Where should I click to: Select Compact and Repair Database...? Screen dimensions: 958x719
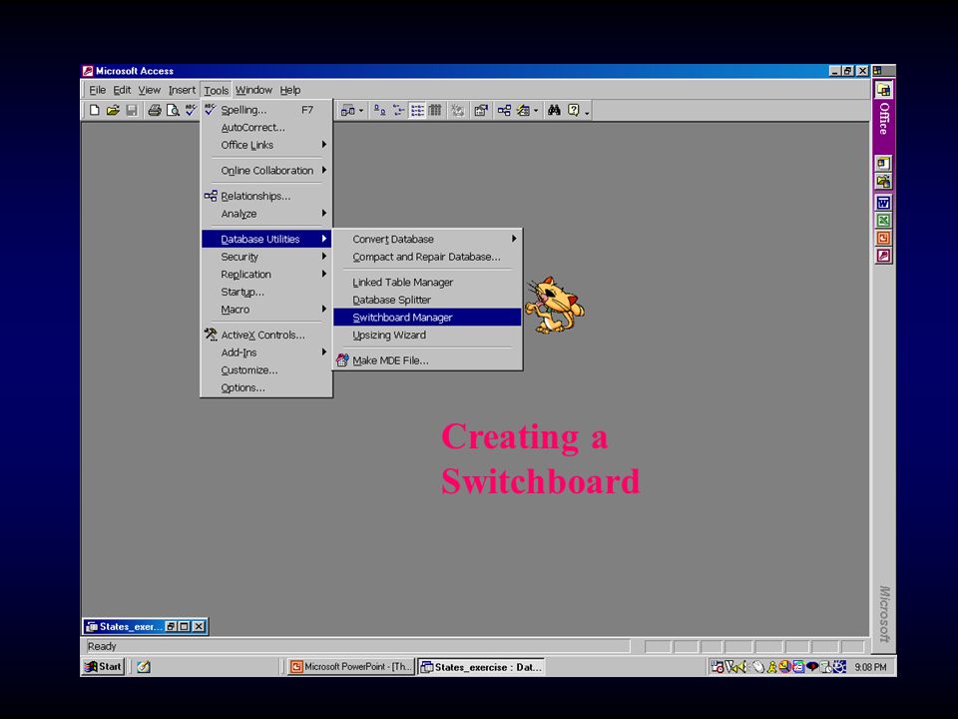point(428,257)
